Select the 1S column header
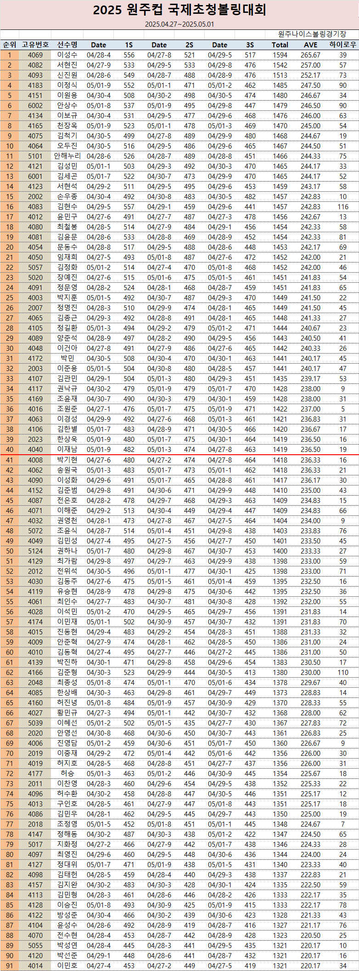Screen dimensions: 359x971 pos(129,45)
